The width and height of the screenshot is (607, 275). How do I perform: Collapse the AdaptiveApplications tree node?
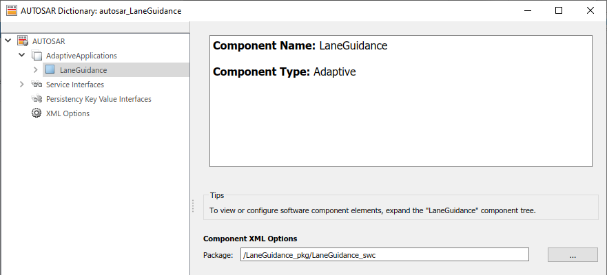click(21, 55)
